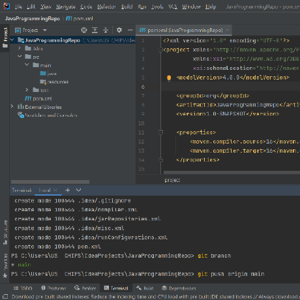
Task: Hide the Project panel with minus icon
Action: [130, 30]
